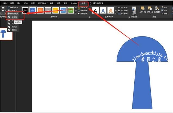
Task: Switch to the 设计 (Design) tab
Action: [x=19, y=3]
